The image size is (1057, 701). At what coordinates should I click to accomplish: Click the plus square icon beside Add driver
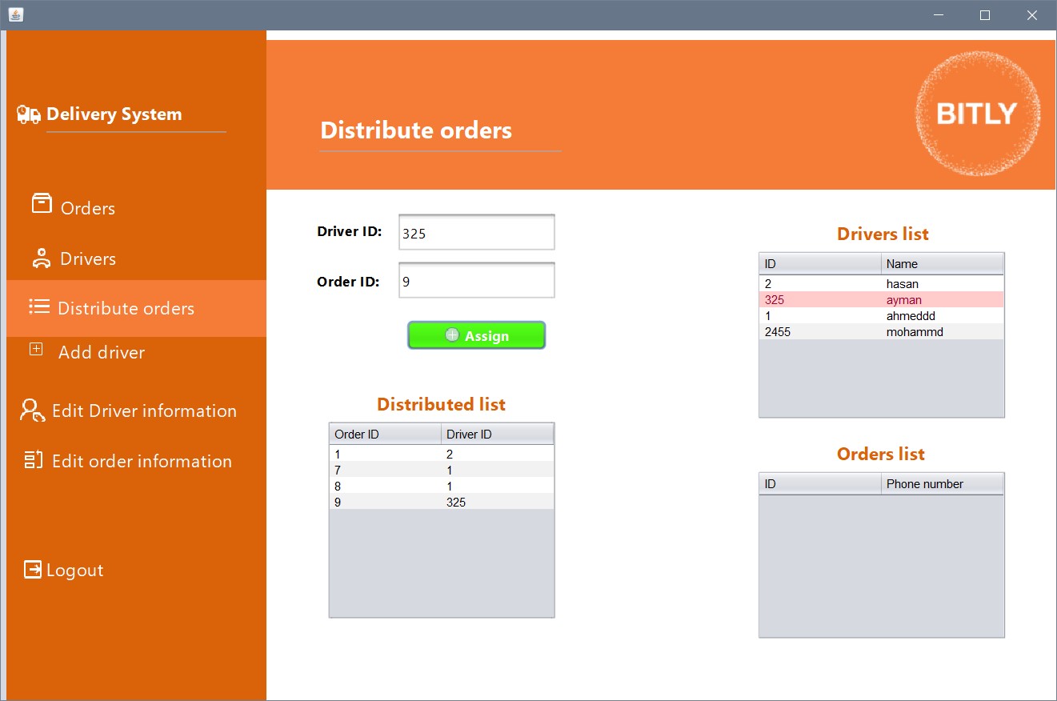(x=36, y=349)
